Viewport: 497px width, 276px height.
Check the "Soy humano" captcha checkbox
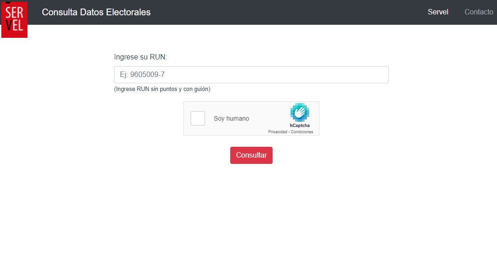tap(198, 118)
